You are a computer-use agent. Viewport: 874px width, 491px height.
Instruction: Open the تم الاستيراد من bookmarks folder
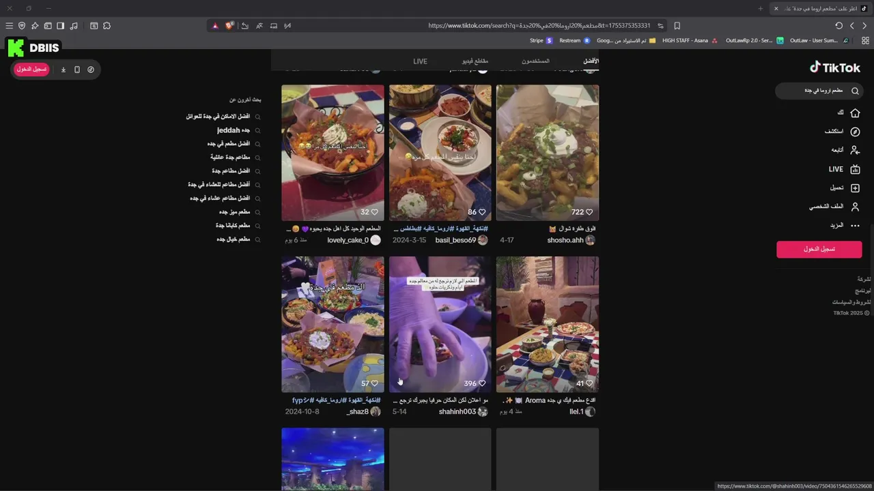click(x=626, y=40)
